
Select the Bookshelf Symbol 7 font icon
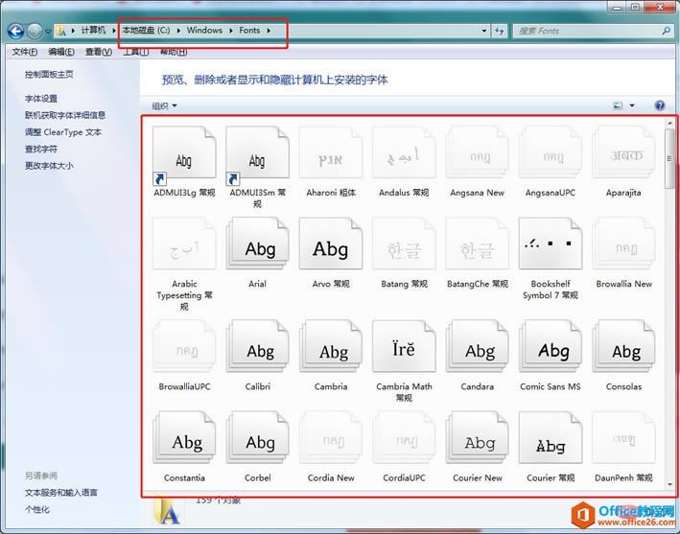click(551, 244)
